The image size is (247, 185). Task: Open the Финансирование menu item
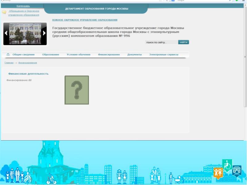(109, 55)
